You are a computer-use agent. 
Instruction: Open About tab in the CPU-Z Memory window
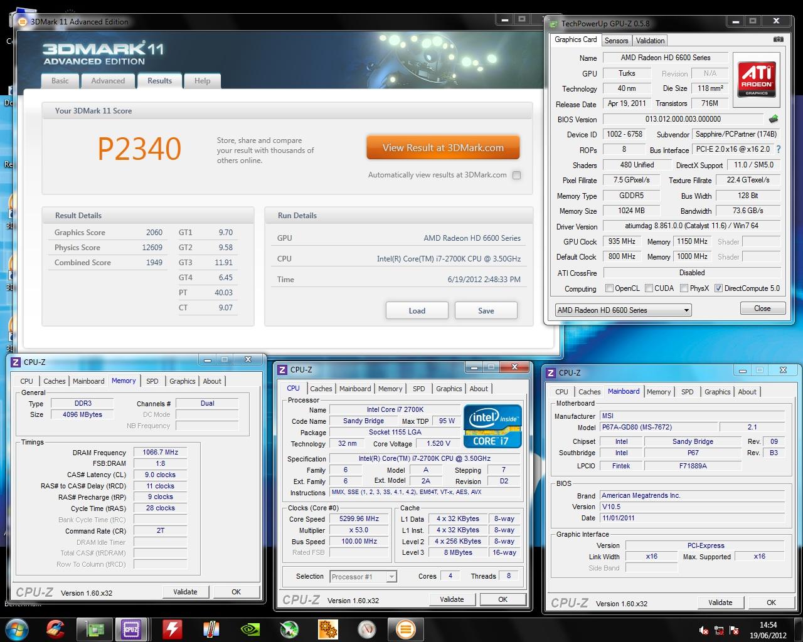click(212, 381)
